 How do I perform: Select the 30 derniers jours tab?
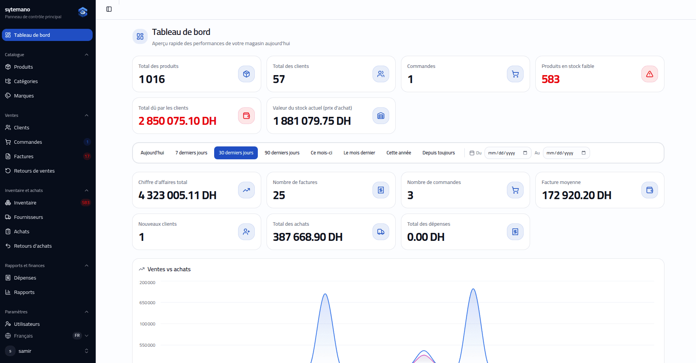pyautogui.click(x=236, y=153)
